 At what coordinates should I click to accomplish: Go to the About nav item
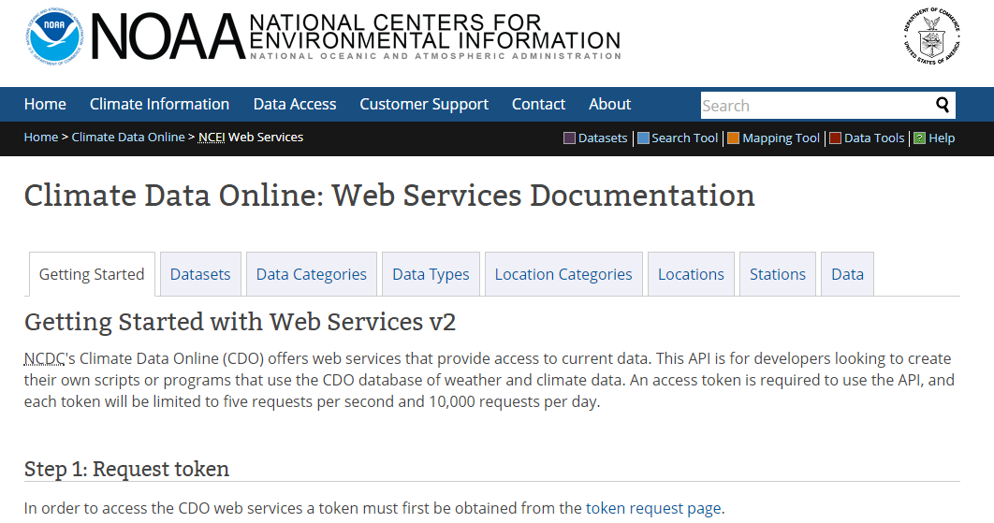coord(609,104)
